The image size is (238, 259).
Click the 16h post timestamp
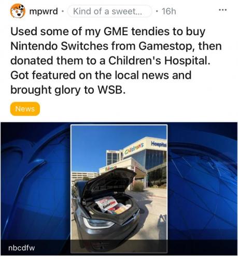pyautogui.click(x=169, y=11)
